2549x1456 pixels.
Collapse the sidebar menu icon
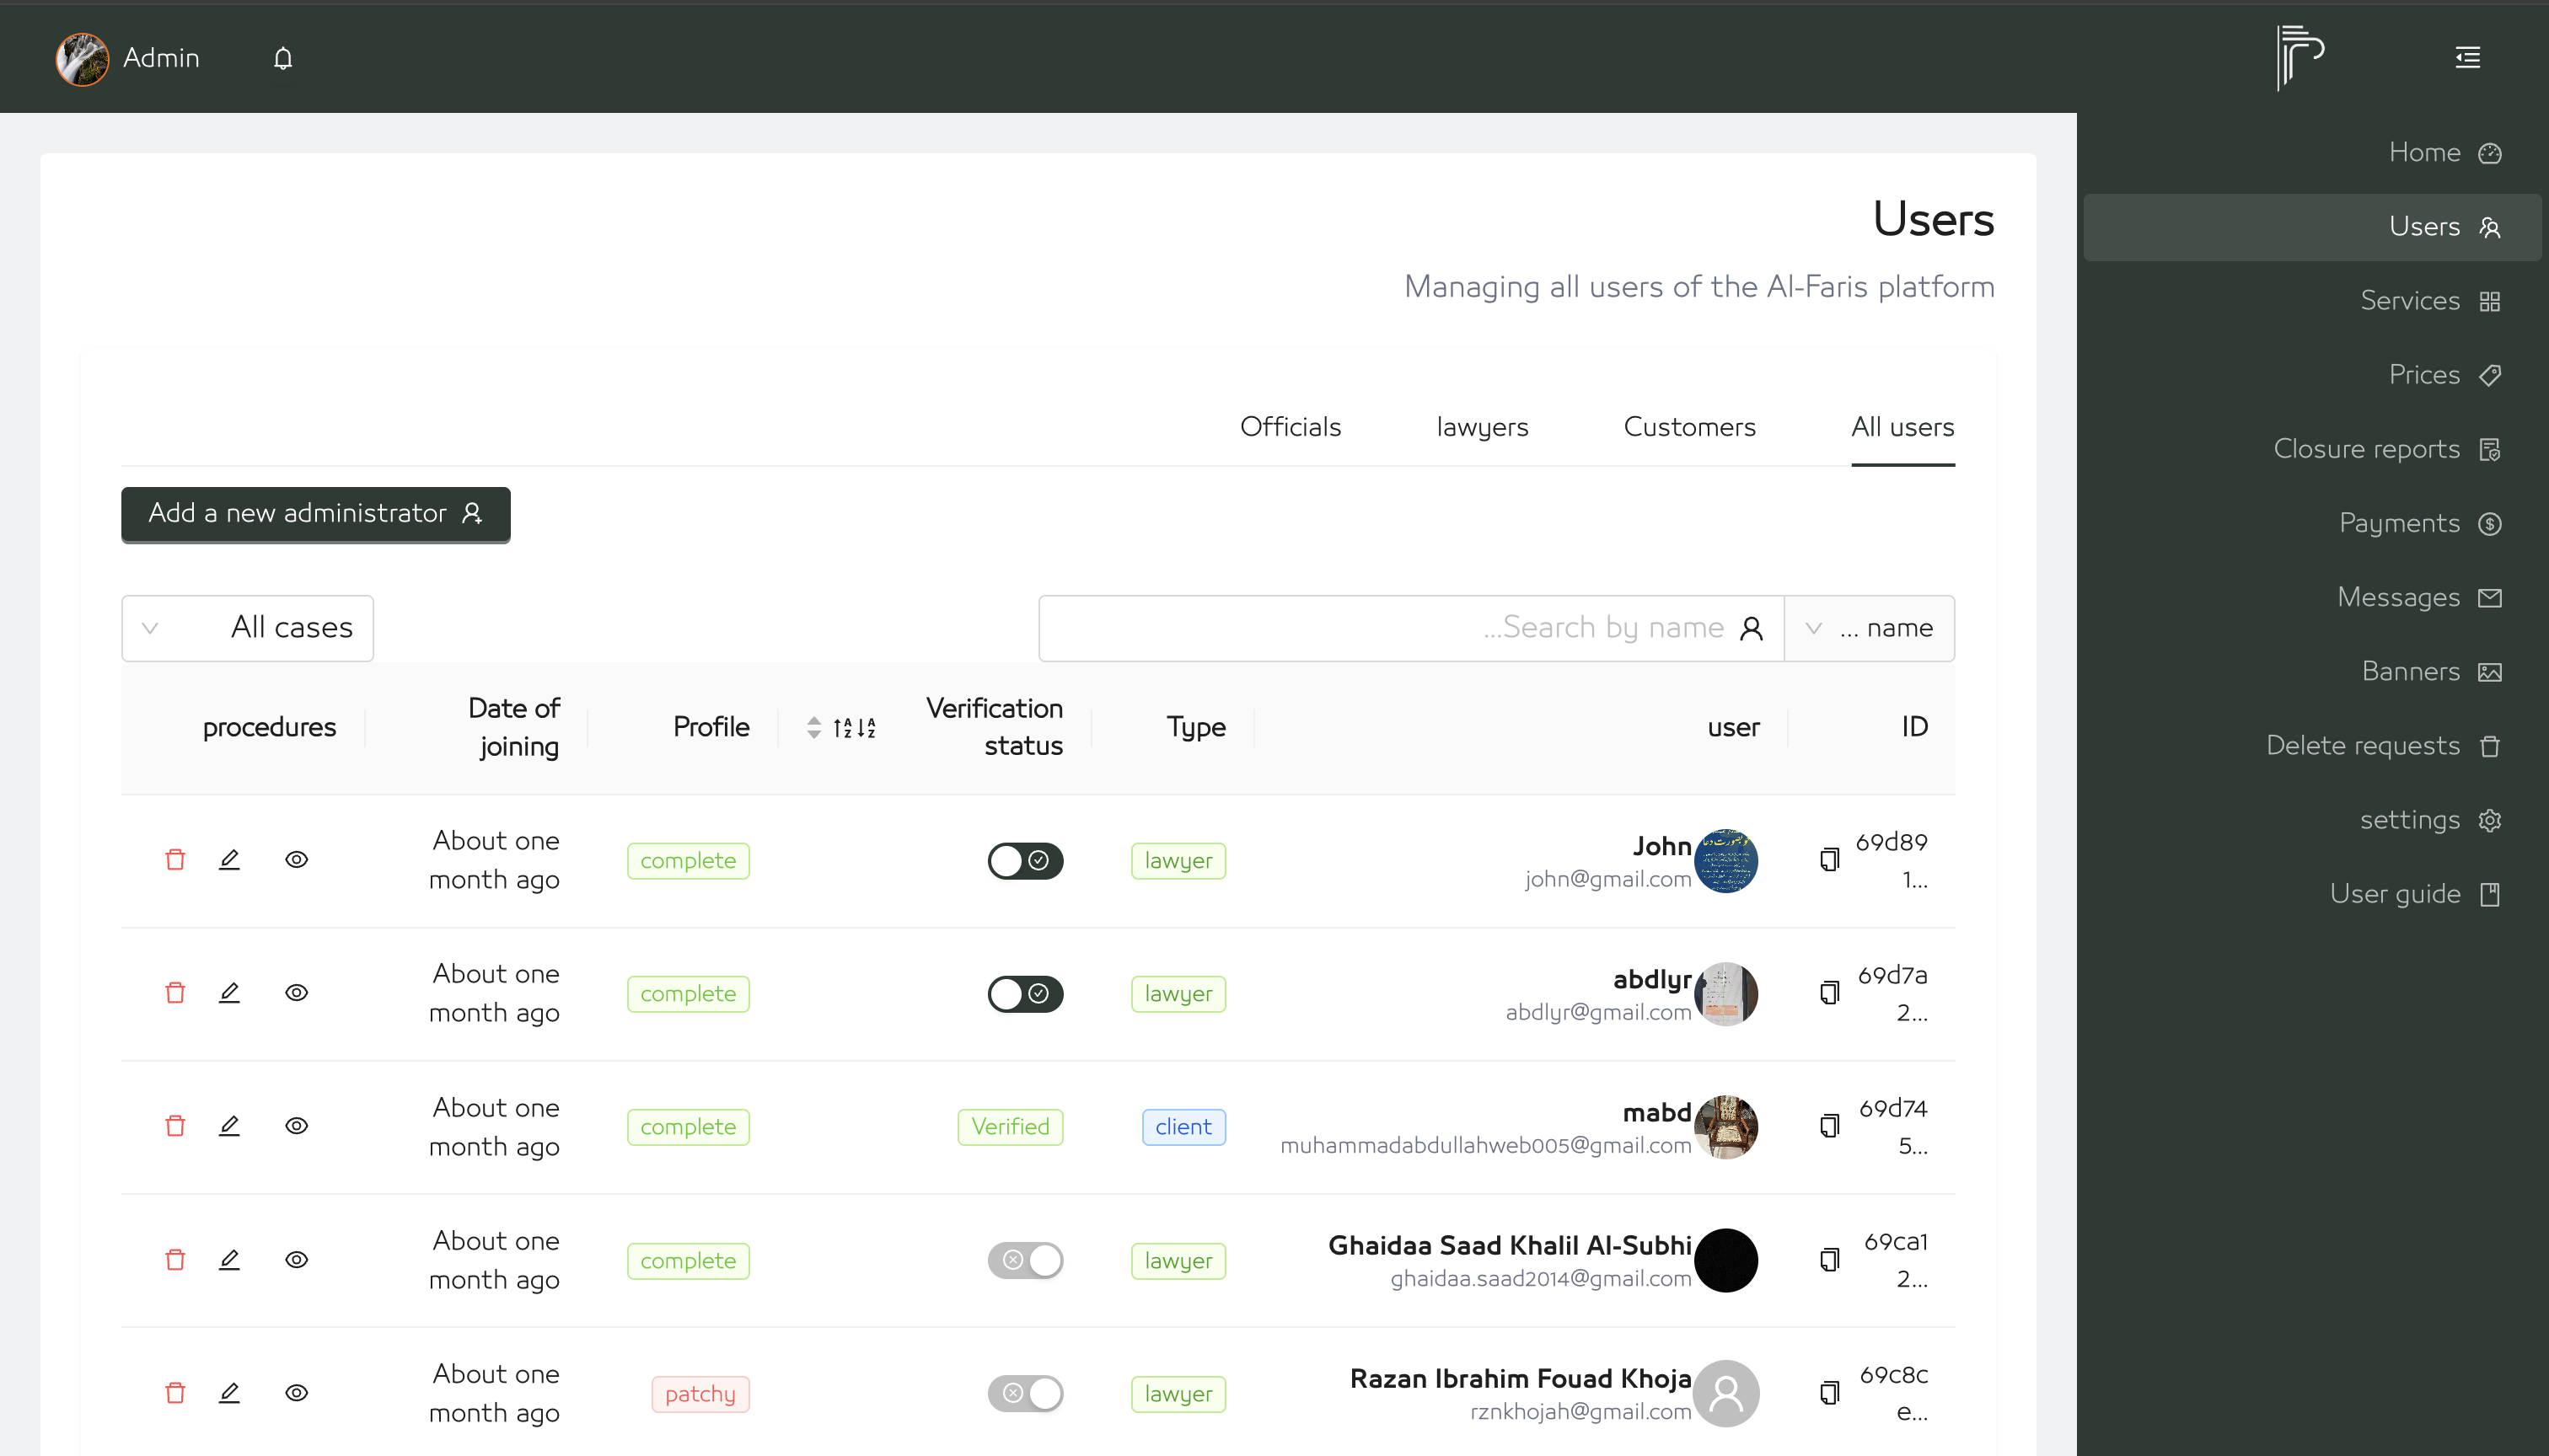(2467, 57)
